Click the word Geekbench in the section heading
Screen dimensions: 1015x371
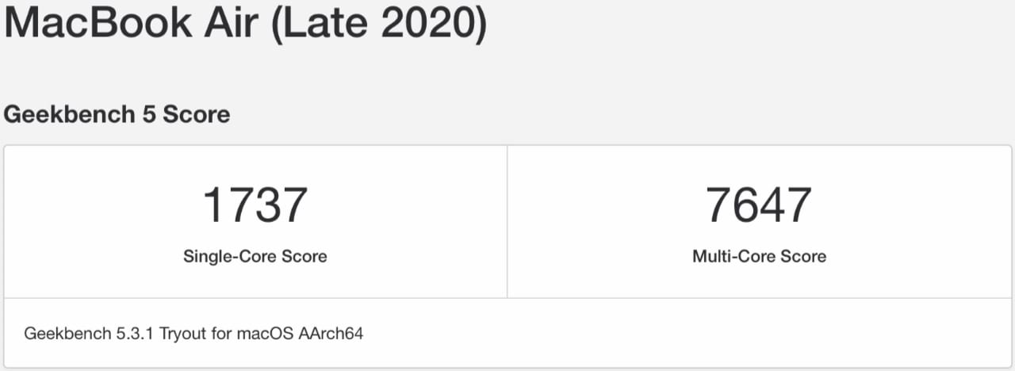[x=70, y=114]
